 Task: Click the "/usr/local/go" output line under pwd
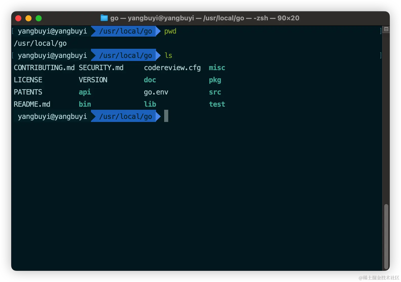point(40,43)
